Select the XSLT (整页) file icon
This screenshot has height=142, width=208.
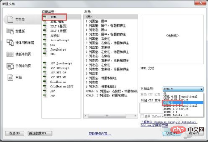pos(45,26)
